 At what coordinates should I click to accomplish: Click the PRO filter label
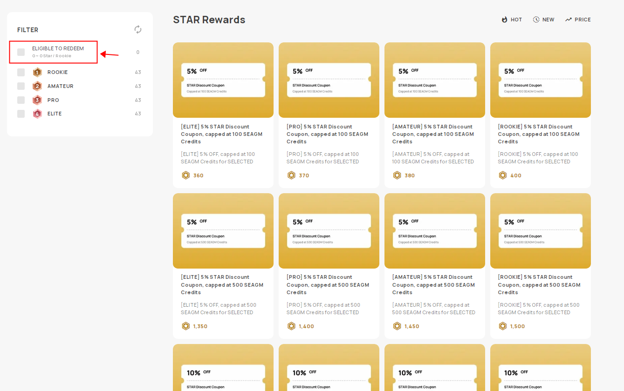53,100
